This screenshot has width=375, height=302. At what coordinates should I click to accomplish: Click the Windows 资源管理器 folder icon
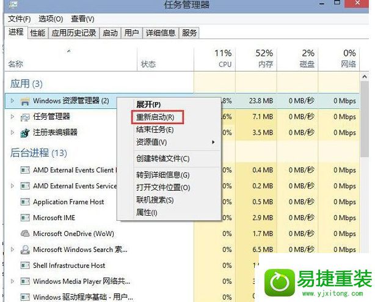click(25, 101)
